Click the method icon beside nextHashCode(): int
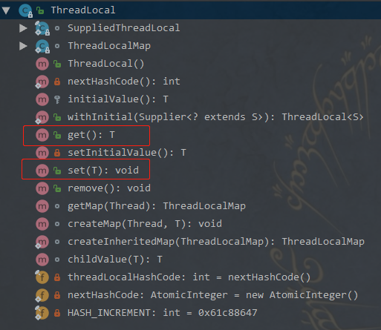Image resolution: width=381 pixels, height=330 pixels. (42, 82)
